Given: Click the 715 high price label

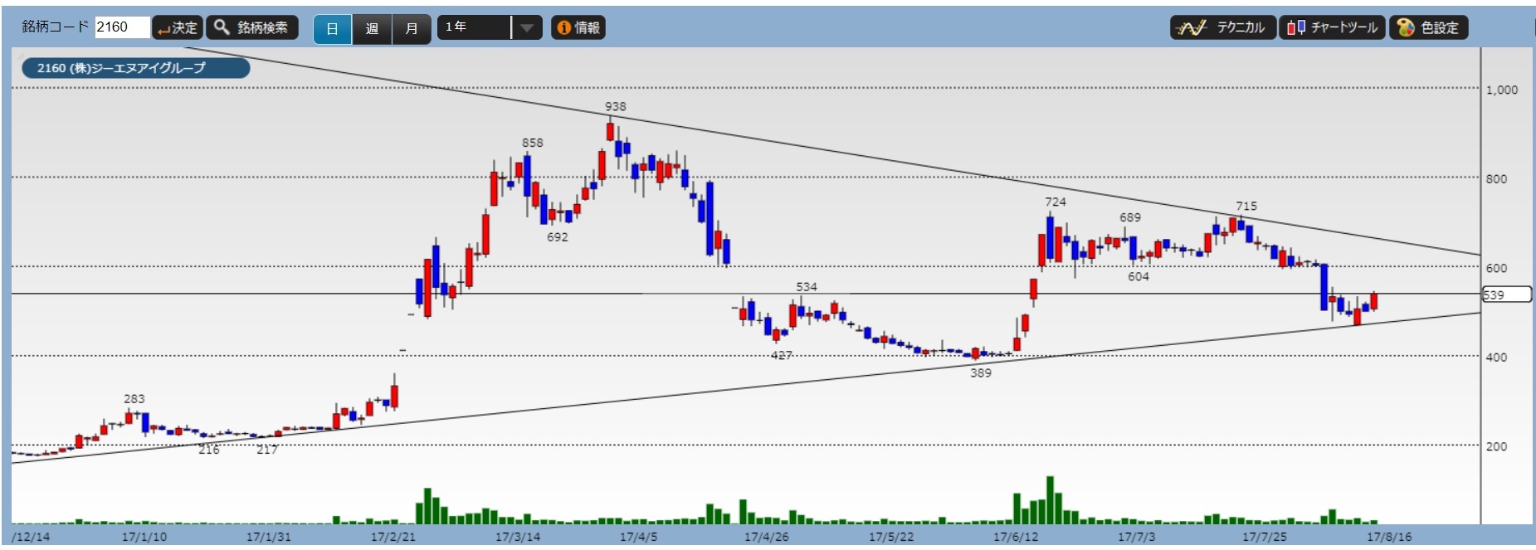Looking at the screenshot, I should (1246, 206).
